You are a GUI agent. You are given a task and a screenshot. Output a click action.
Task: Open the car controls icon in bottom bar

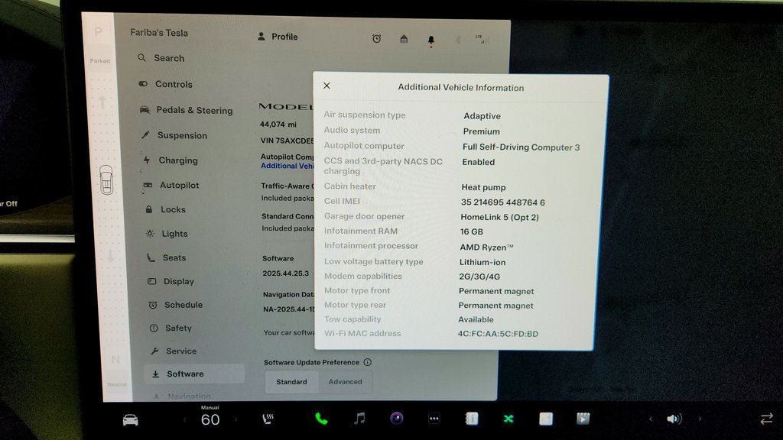coord(130,419)
